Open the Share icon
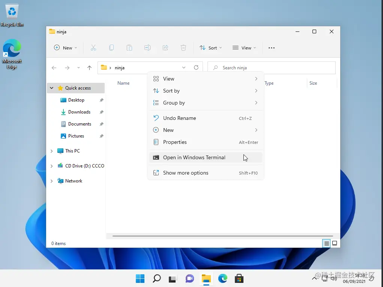This screenshot has height=287, width=383. tap(165, 48)
